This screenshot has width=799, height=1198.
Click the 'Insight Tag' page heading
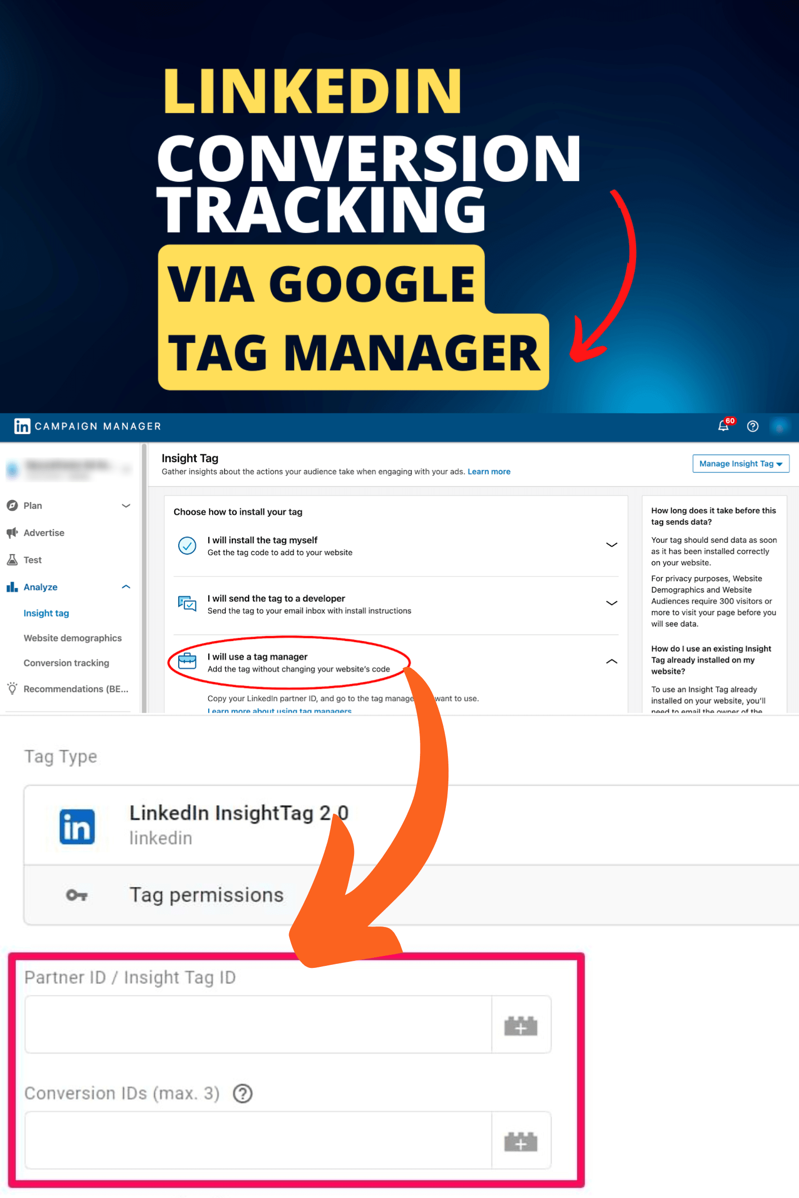(190, 458)
